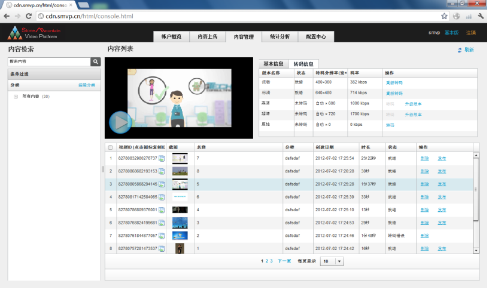Viewport: 489px width, 290px height.
Task: Click into the 搜索内容 search field
Action: point(48,61)
